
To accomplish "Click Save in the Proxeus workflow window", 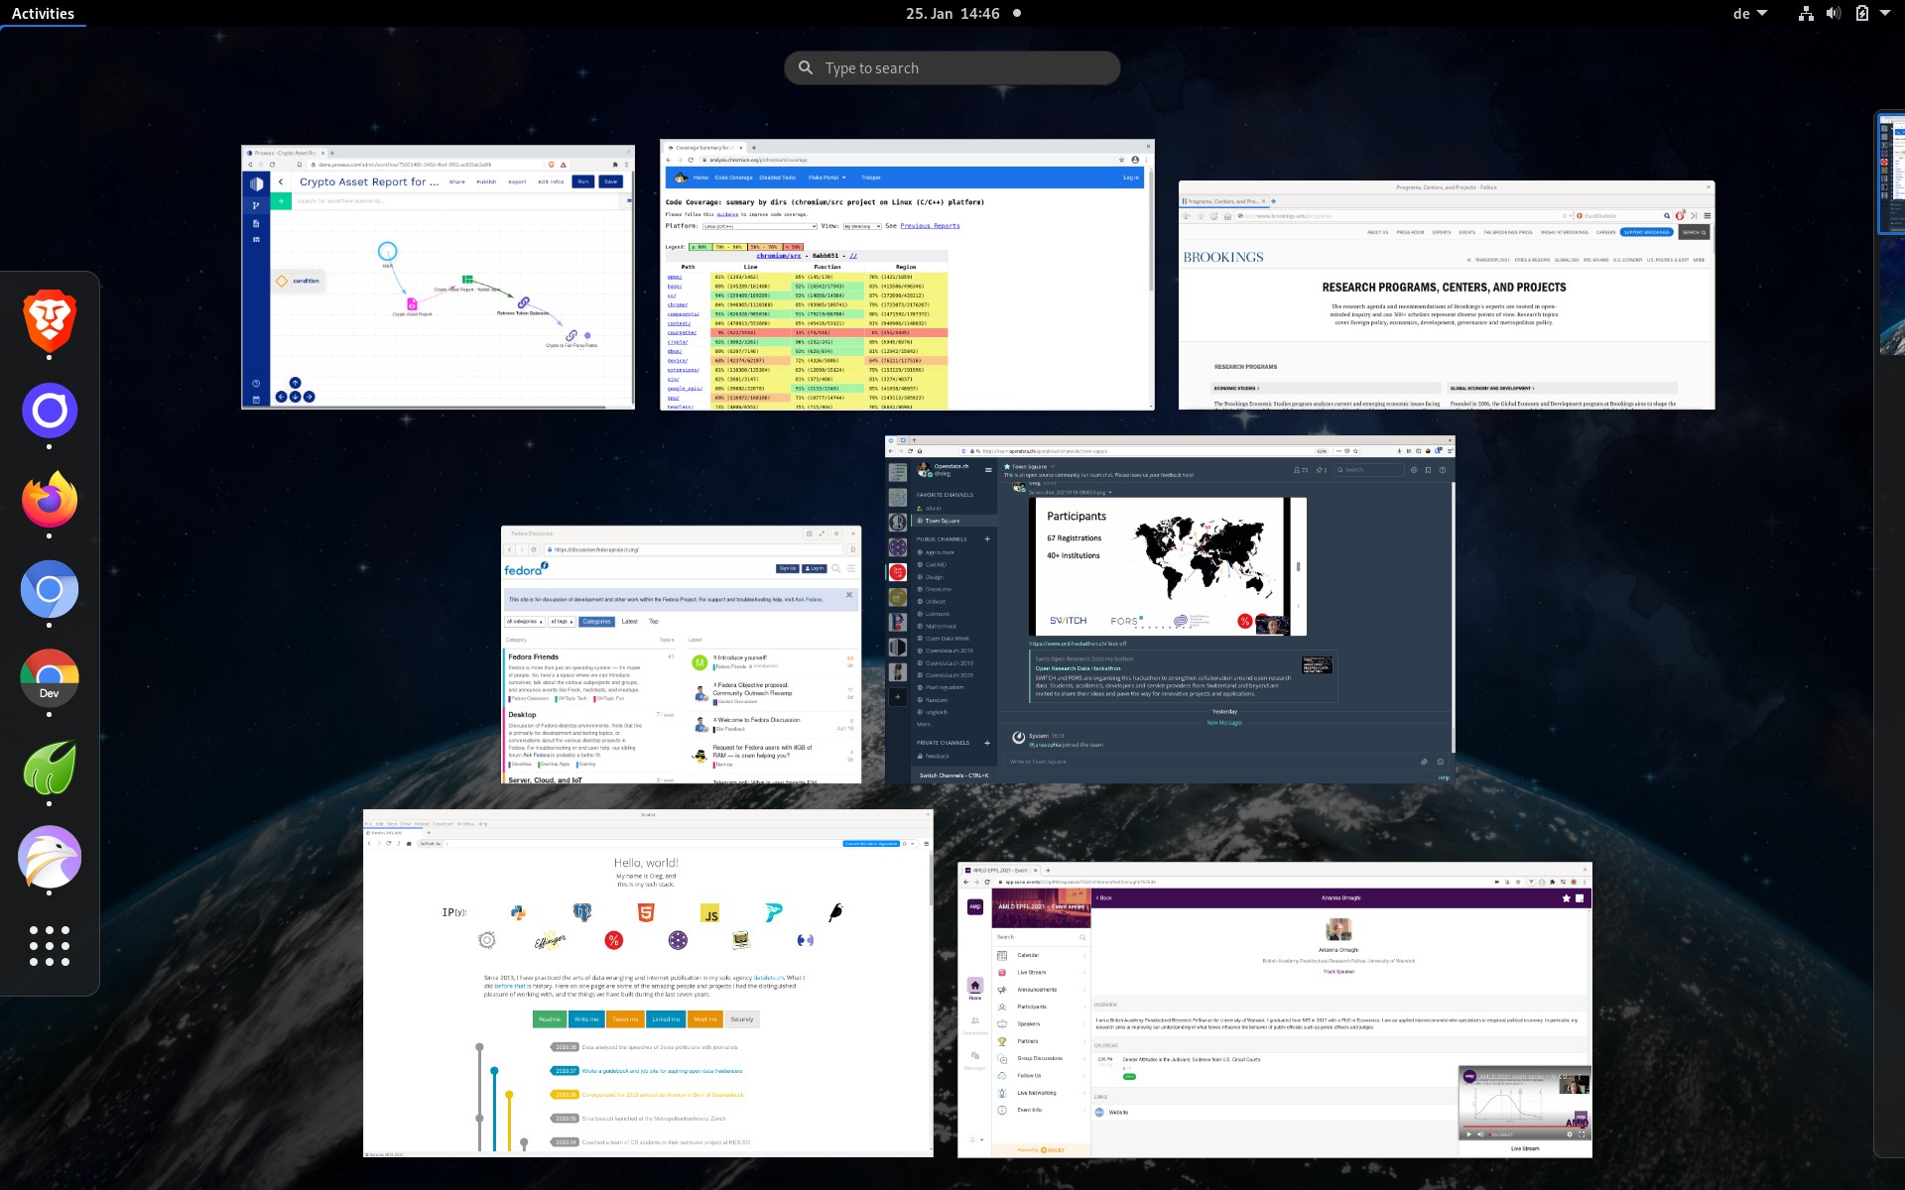I will pos(610,181).
